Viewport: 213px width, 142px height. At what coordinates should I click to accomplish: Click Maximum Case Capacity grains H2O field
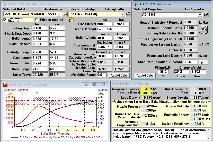105,56
